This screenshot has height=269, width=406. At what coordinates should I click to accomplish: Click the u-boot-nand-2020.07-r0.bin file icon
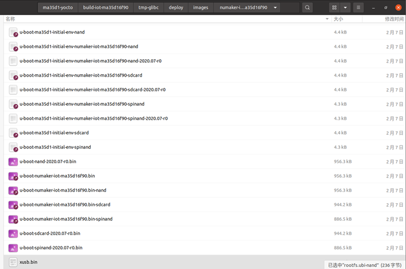click(x=13, y=162)
